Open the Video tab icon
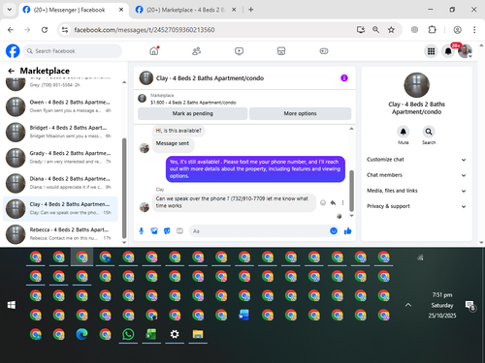This screenshot has height=363, width=485. click(x=239, y=51)
